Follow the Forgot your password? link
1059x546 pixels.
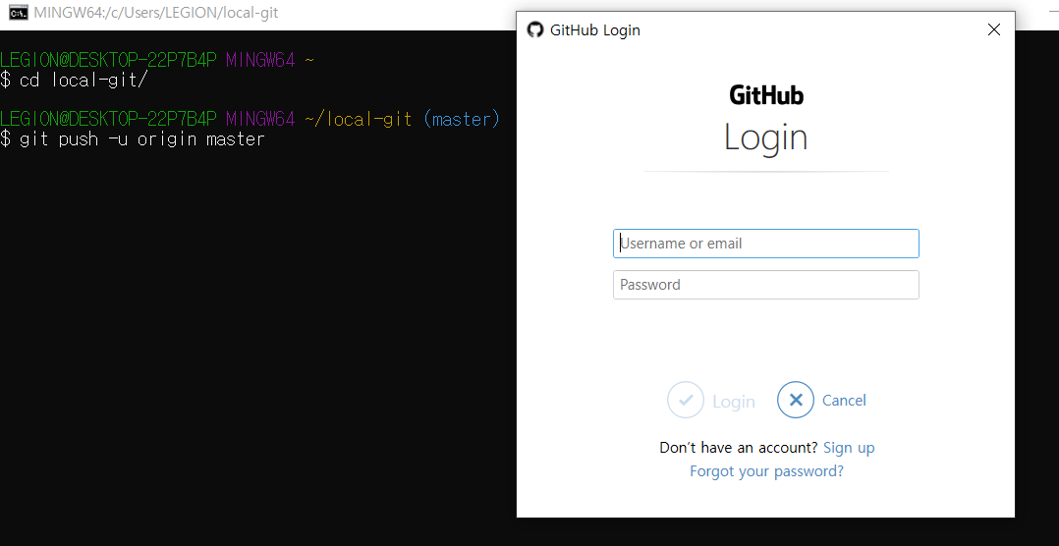pyautogui.click(x=766, y=471)
